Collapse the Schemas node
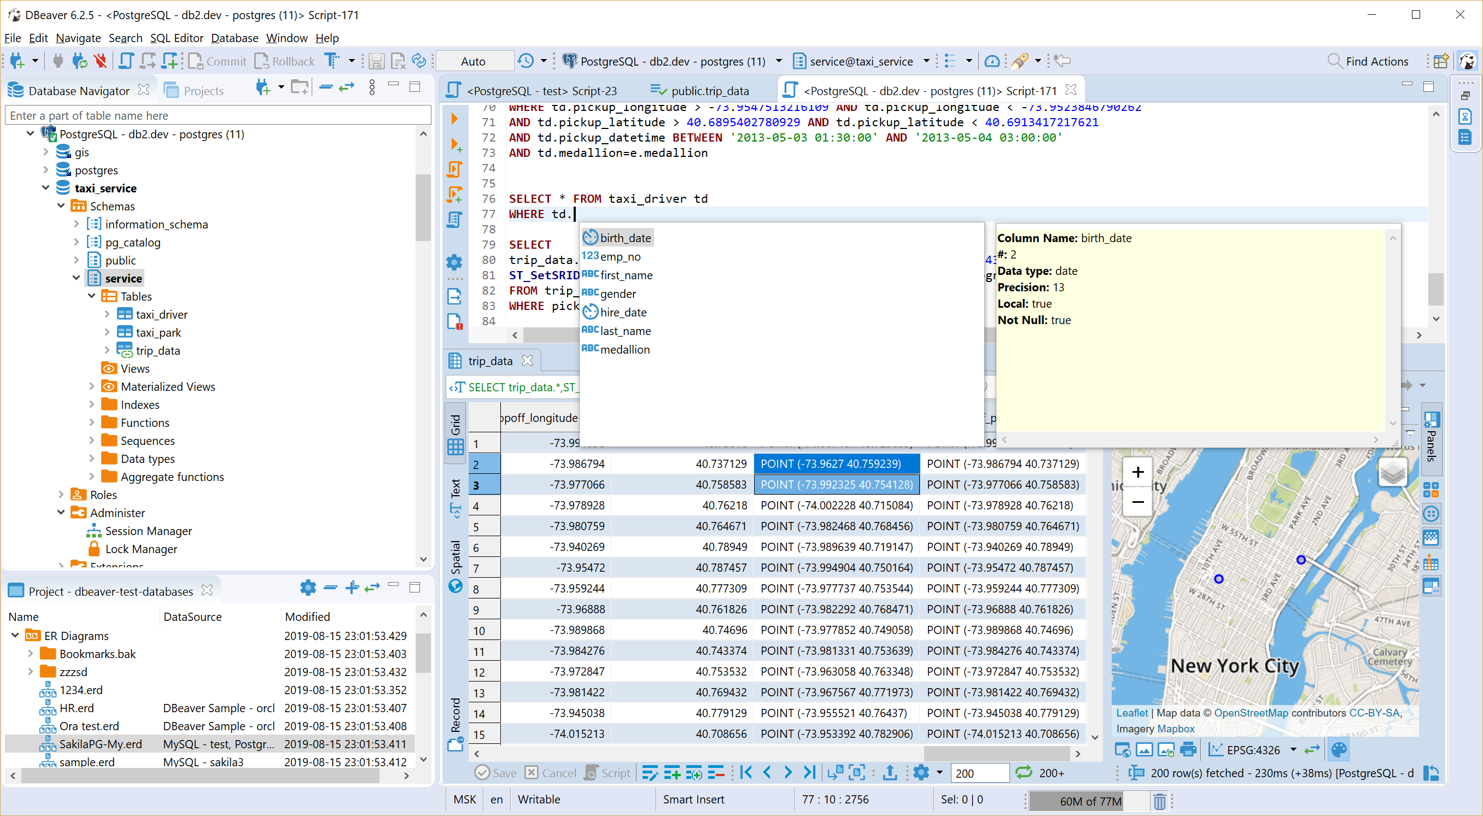1483x816 pixels. [x=61, y=206]
